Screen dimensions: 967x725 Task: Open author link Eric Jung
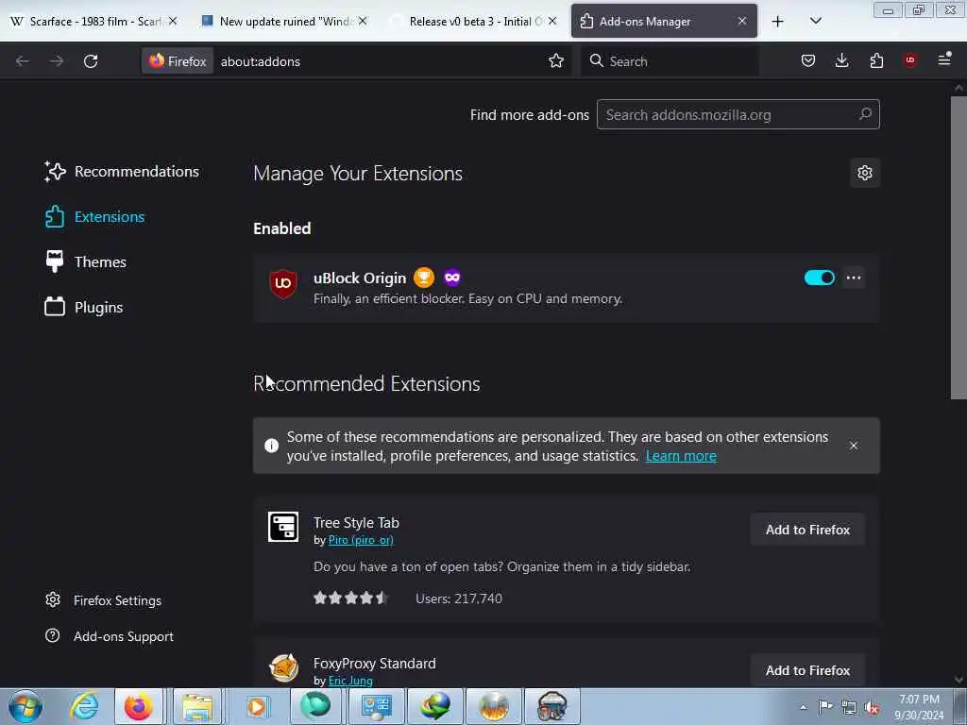[350, 681]
